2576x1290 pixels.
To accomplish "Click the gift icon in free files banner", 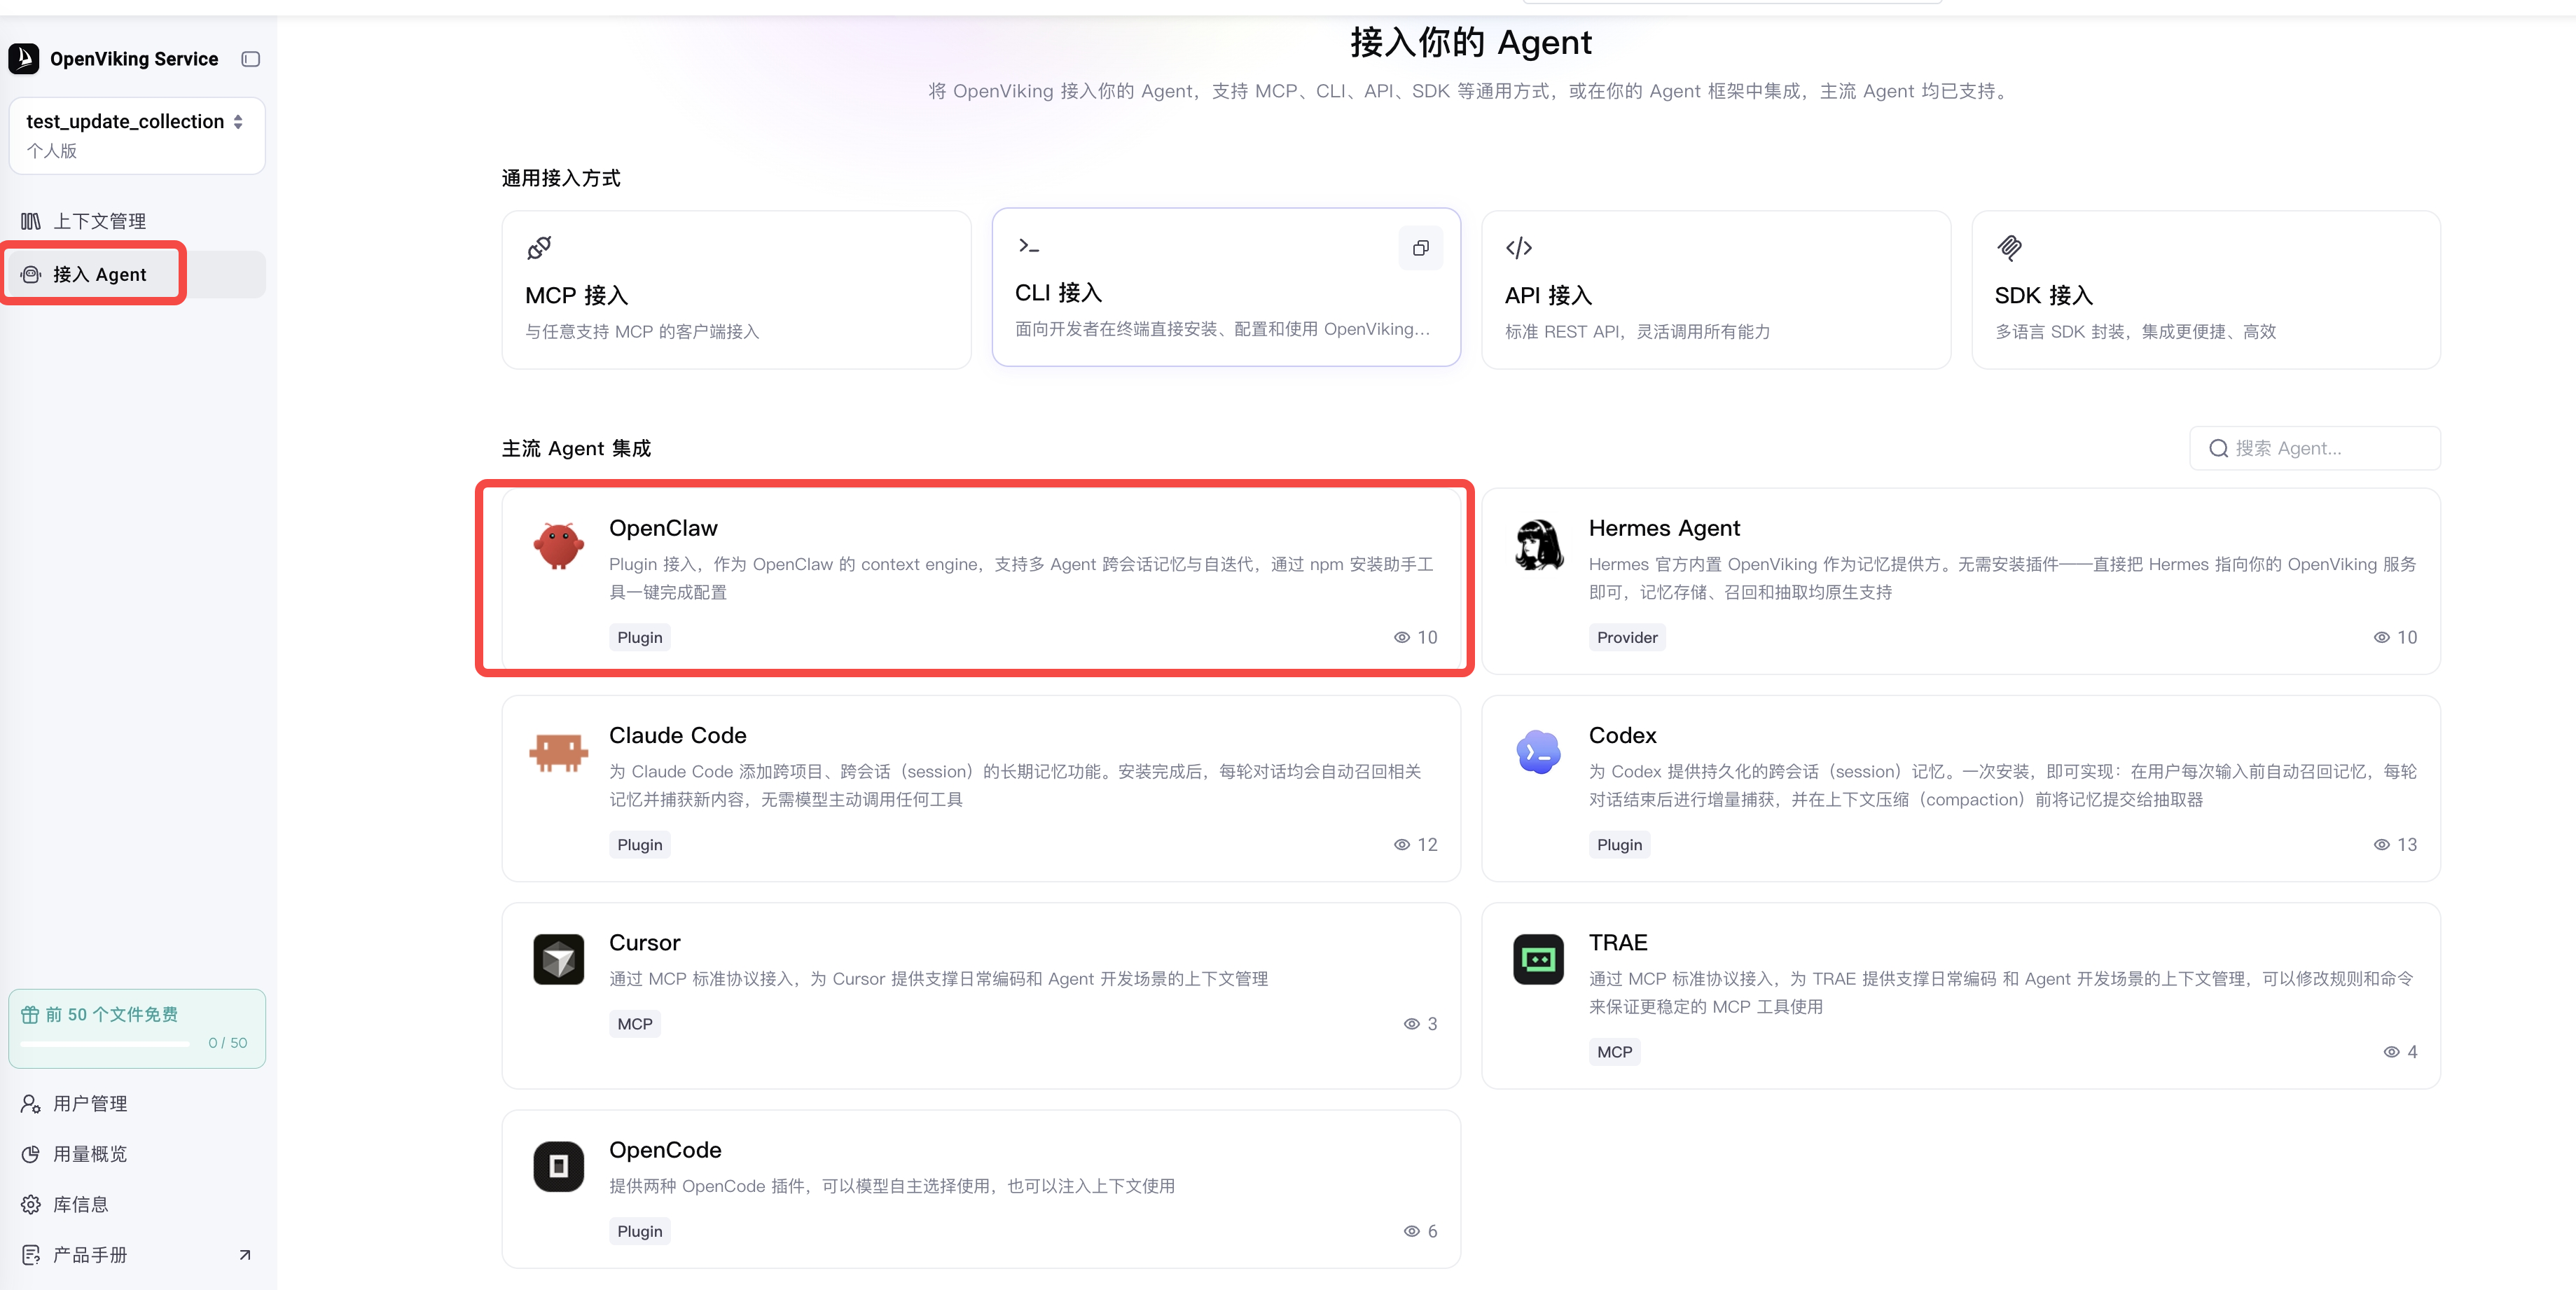I will point(30,1015).
